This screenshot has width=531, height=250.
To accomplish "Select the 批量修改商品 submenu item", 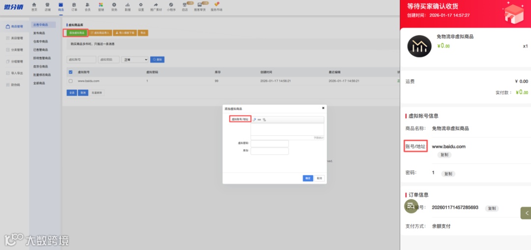I will [x=42, y=75].
